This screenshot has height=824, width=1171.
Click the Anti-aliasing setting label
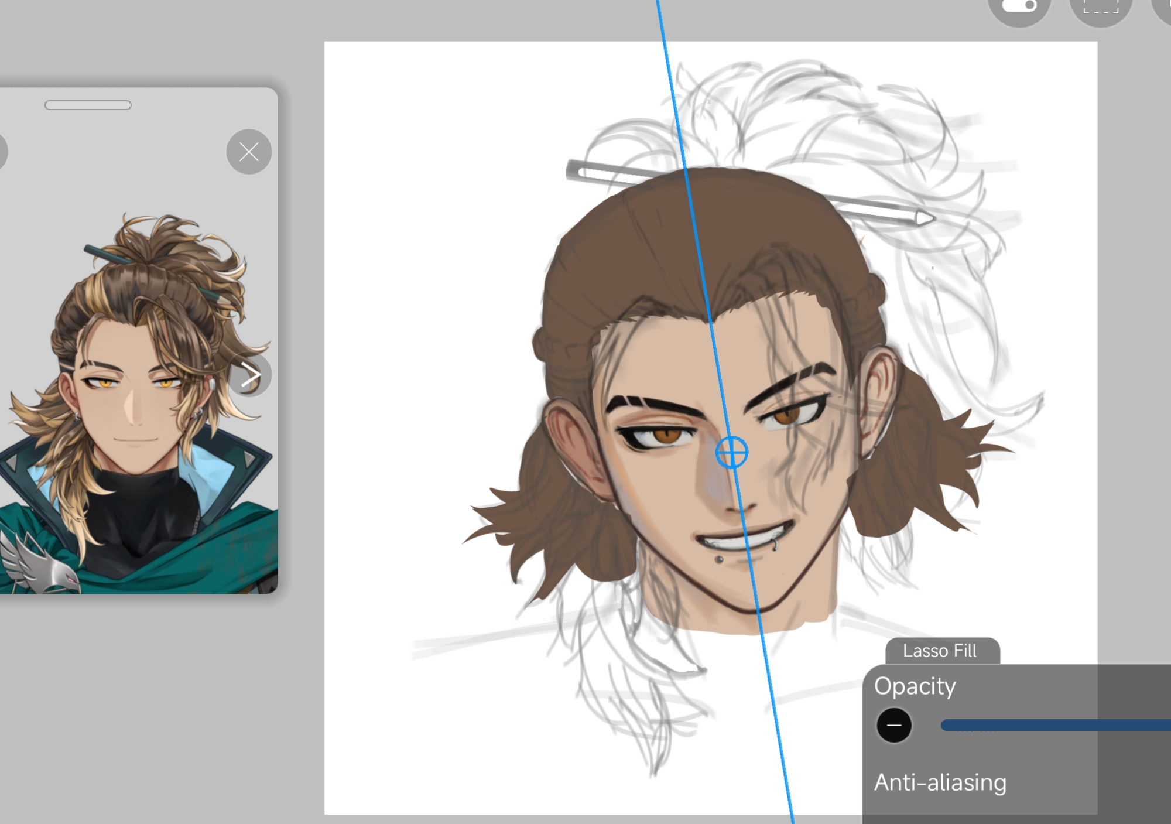pos(940,782)
